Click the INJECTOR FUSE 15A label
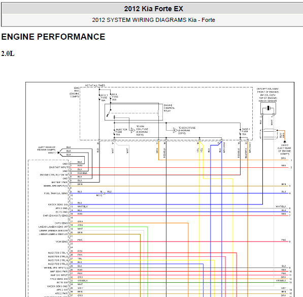 click(x=121, y=132)
